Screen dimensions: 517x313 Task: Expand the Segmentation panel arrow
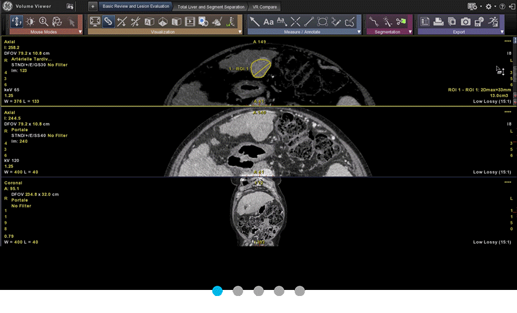410,32
